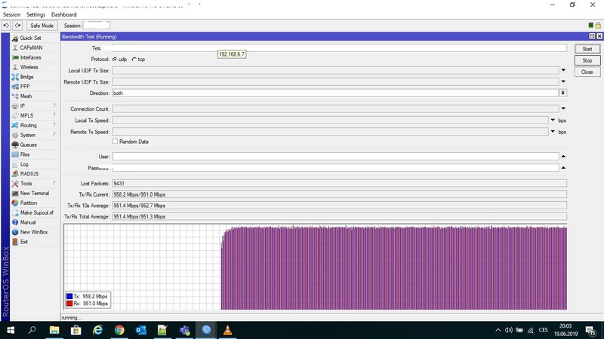Click the padlock icon in toolbar

(x=598, y=26)
